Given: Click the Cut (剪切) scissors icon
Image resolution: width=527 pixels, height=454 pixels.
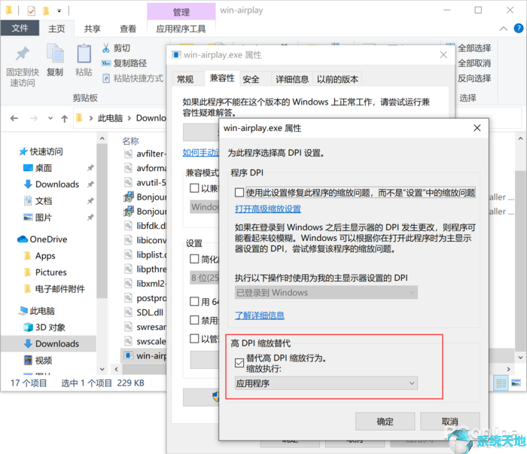Looking at the screenshot, I should [x=106, y=48].
